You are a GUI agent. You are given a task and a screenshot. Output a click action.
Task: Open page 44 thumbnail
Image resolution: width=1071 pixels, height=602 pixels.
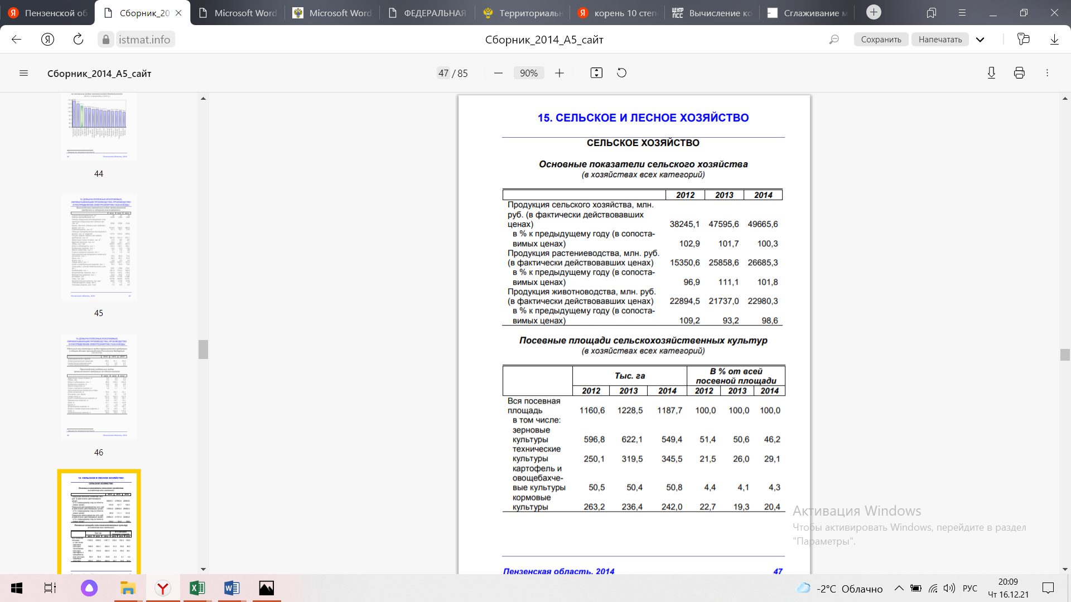click(x=99, y=127)
